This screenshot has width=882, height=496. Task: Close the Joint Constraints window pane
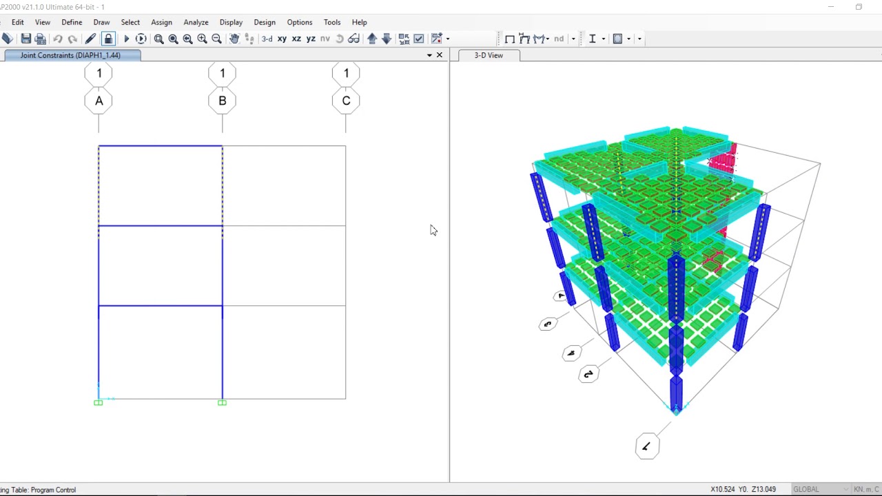tap(440, 55)
